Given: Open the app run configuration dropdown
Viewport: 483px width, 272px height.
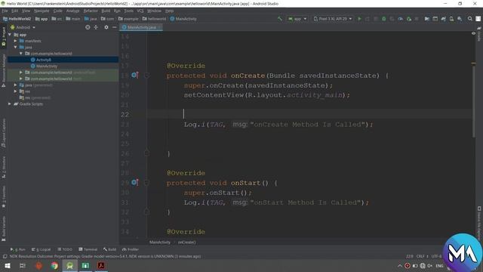Looking at the screenshot, I should 297,19.
